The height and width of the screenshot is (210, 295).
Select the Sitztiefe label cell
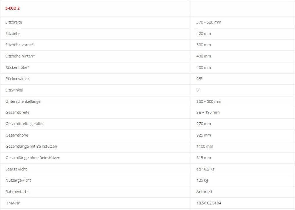(13, 33)
